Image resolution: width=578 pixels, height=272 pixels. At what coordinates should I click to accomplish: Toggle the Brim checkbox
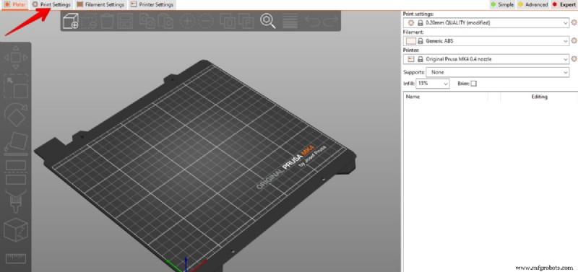tap(474, 84)
